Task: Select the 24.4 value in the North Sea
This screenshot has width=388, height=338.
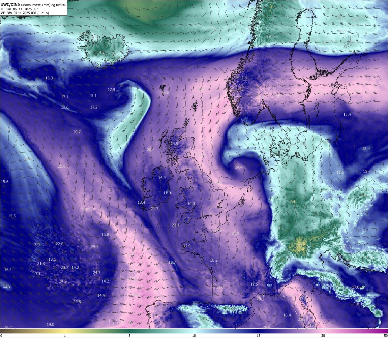Action: (x=239, y=167)
